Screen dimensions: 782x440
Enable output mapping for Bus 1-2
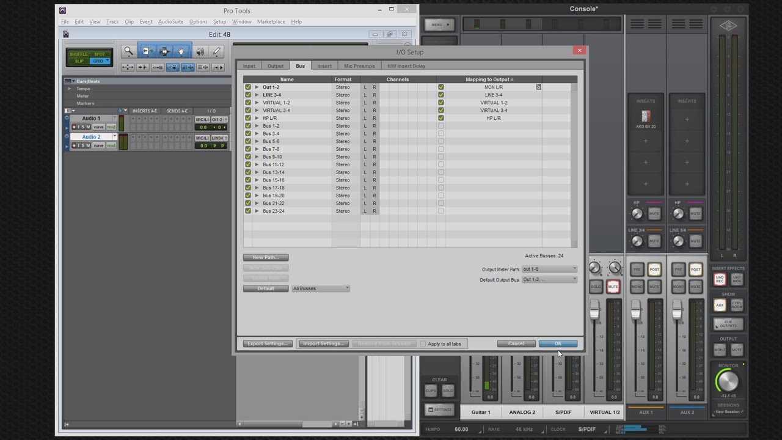point(441,126)
